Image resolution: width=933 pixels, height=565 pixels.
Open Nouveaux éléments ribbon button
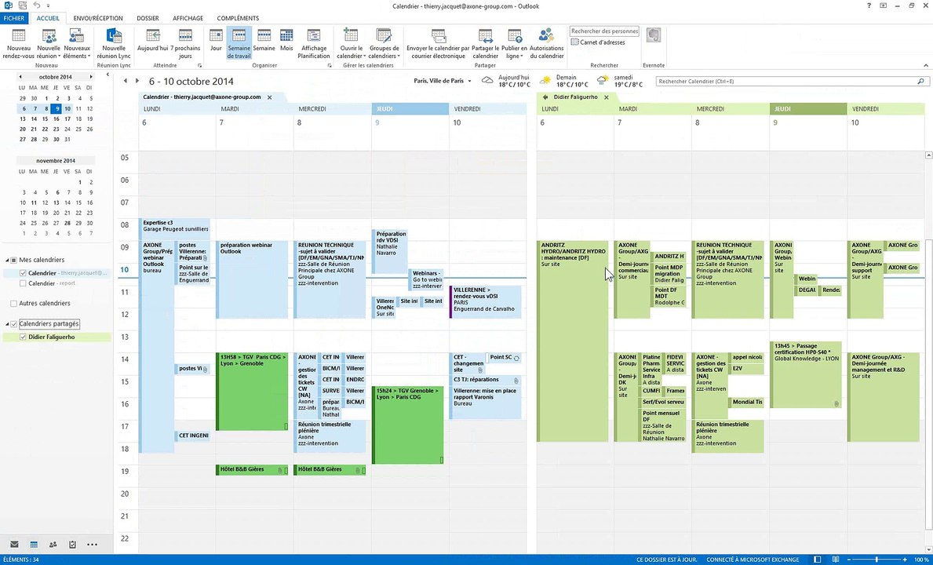point(77,44)
